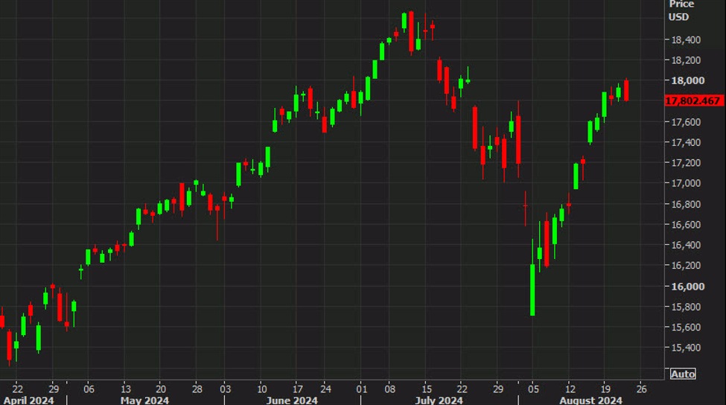Click the 17,200 price axis label
This screenshot has width=726, height=405.
coord(686,162)
